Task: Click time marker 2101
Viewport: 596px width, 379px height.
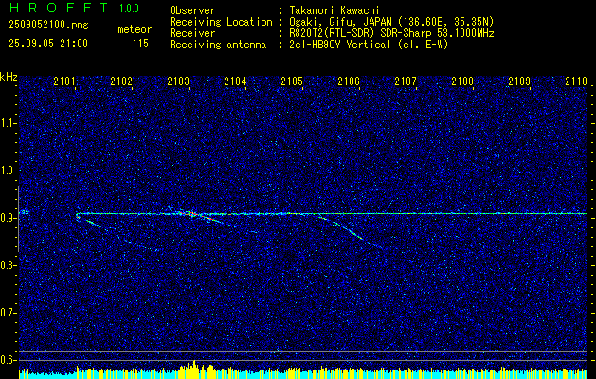Action: (63, 81)
